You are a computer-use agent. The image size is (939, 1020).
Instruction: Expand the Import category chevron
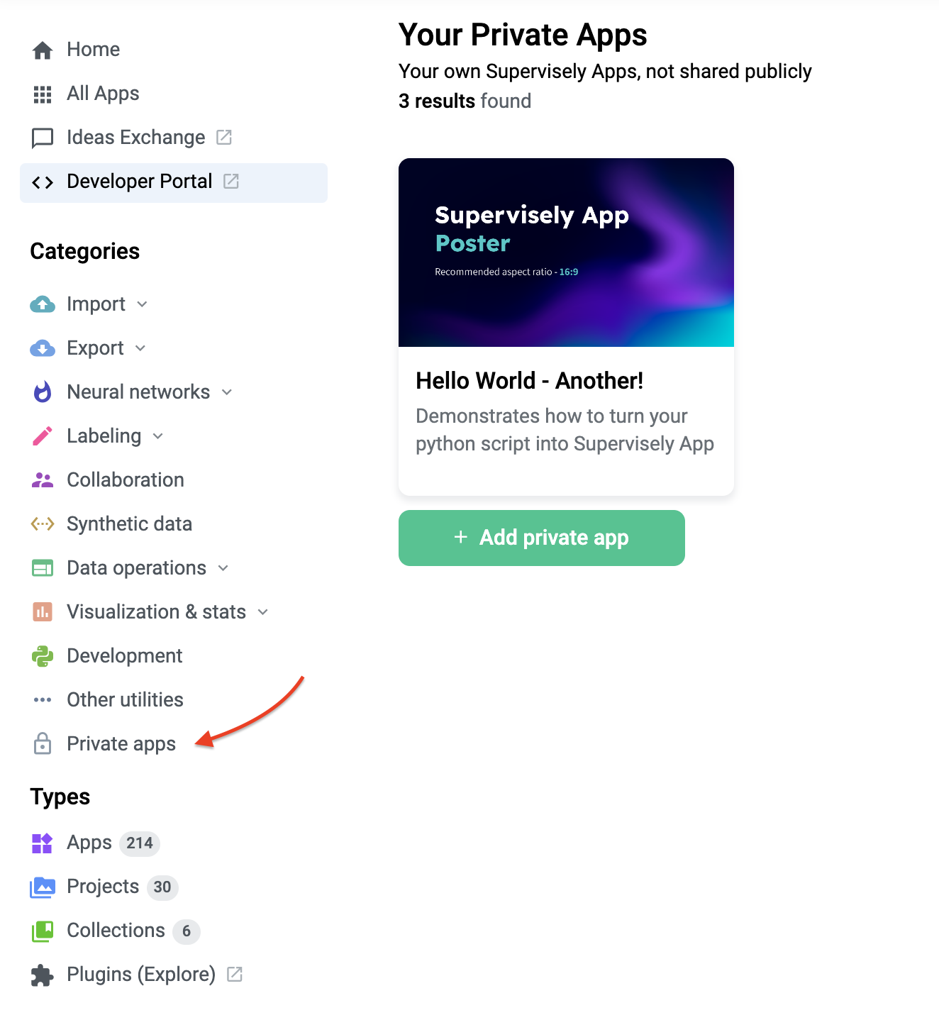point(143,304)
